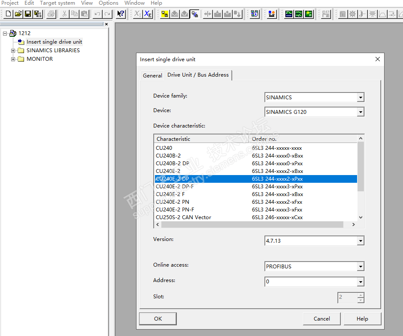The height and width of the screenshot is (336, 403).
Task: Click the blue and orange balls icon
Action: coord(271,14)
